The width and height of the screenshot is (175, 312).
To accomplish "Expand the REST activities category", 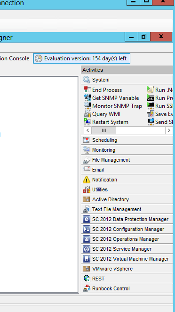I will click(127, 279).
